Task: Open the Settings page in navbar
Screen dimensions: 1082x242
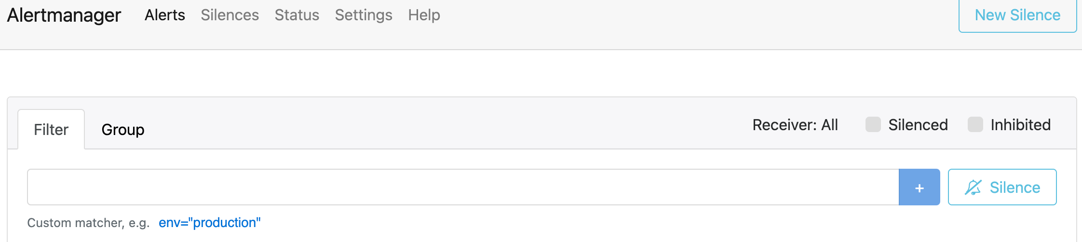Action: tap(364, 15)
